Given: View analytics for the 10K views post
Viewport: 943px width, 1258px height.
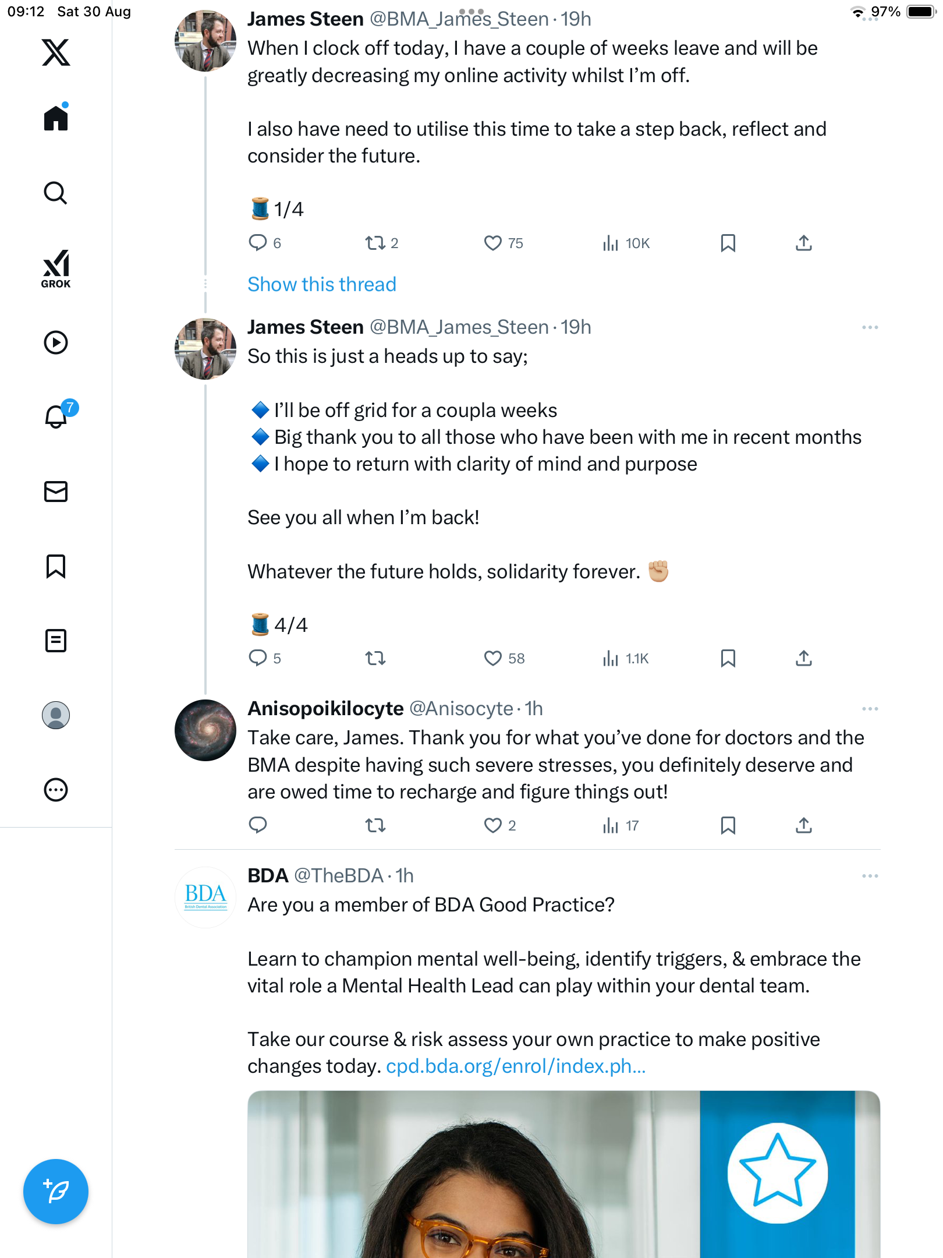Looking at the screenshot, I should [626, 243].
